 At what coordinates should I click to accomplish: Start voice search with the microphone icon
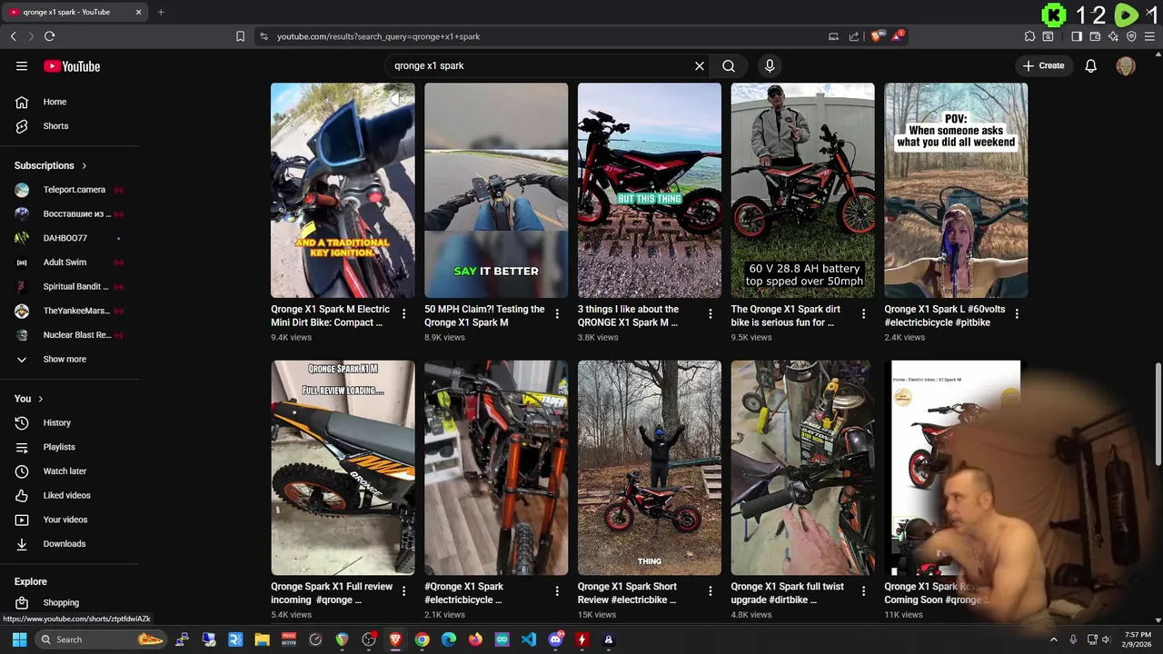[x=770, y=66]
